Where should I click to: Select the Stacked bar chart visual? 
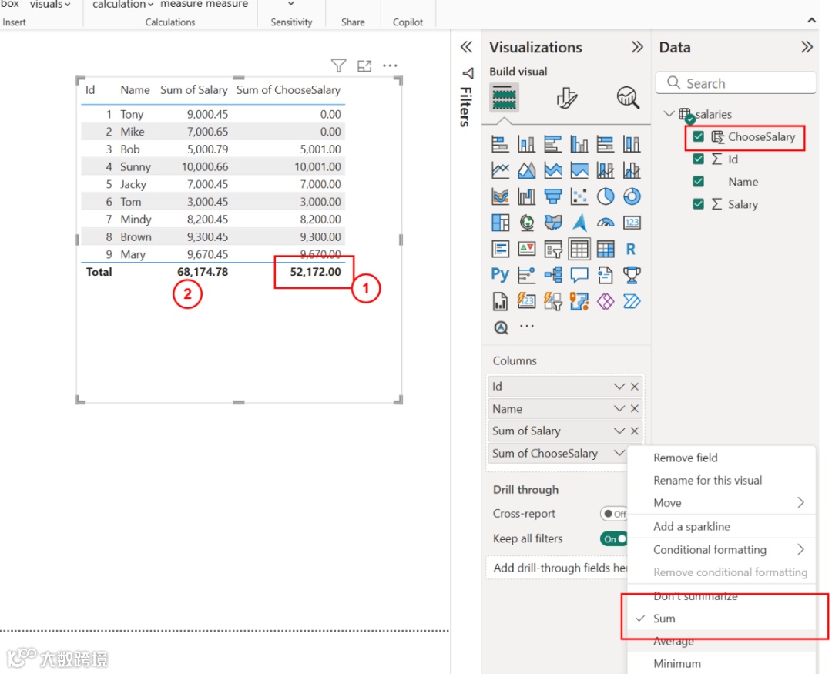(x=500, y=144)
